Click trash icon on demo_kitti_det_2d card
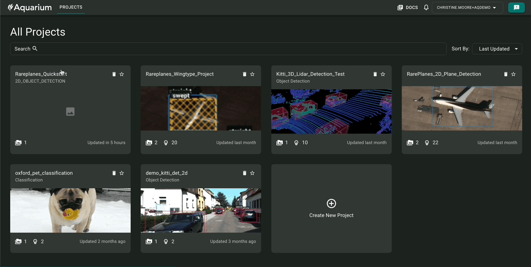 [x=244, y=173]
